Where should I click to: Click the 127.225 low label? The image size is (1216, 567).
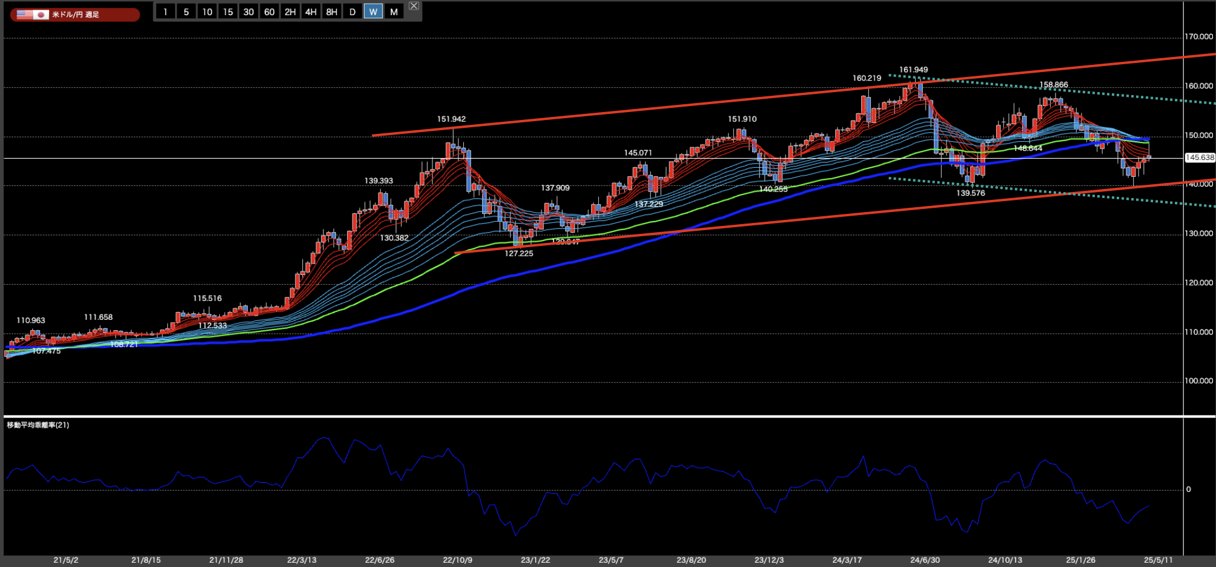(519, 254)
